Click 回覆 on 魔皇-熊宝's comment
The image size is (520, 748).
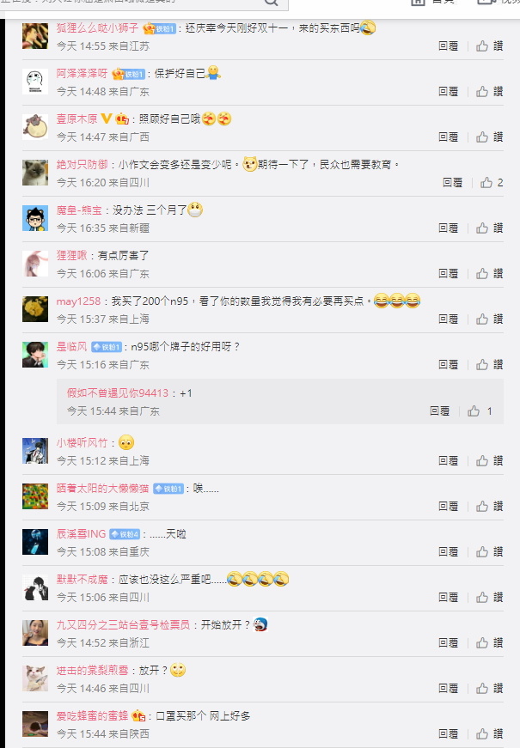tap(448, 228)
